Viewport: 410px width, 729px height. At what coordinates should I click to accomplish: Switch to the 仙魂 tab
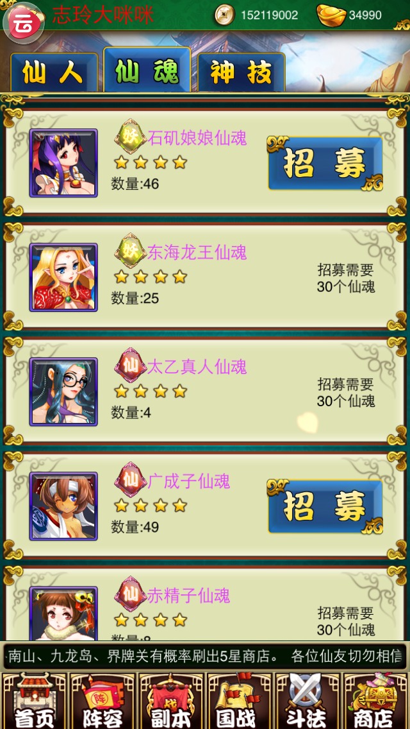tap(147, 70)
